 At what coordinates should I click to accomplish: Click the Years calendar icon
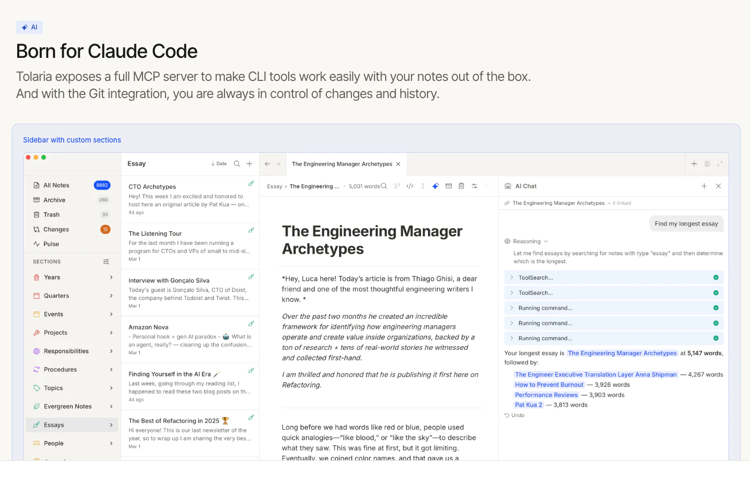(36, 278)
